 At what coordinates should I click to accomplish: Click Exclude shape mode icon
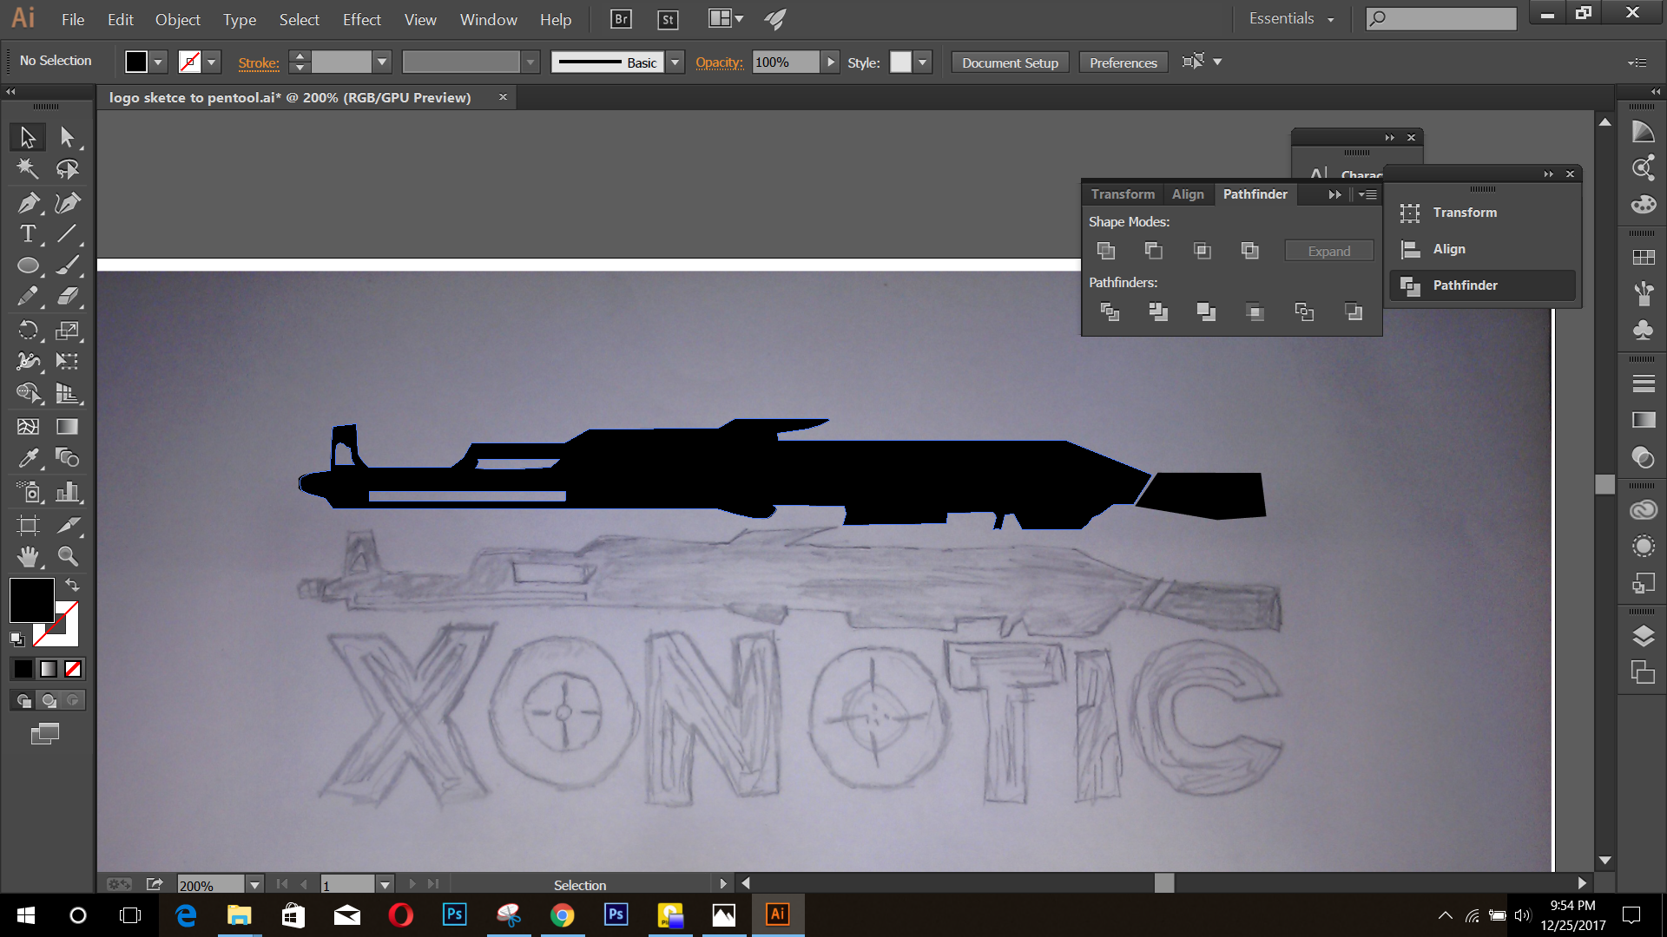pyautogui.click(x=1250, y=251)
